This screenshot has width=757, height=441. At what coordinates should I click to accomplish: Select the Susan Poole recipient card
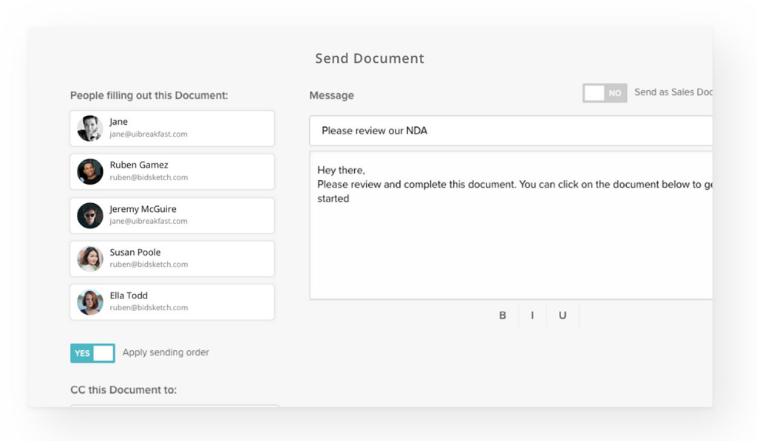(x=172, y=259)
